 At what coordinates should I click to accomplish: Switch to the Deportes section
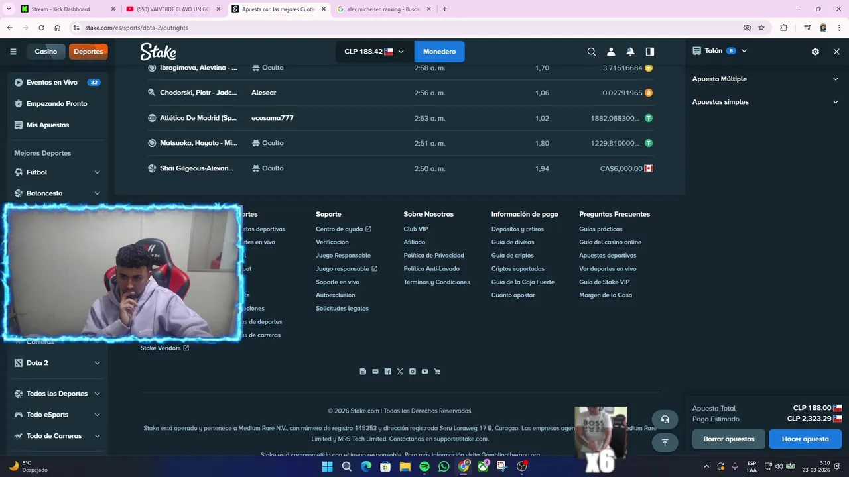(88, 52)
